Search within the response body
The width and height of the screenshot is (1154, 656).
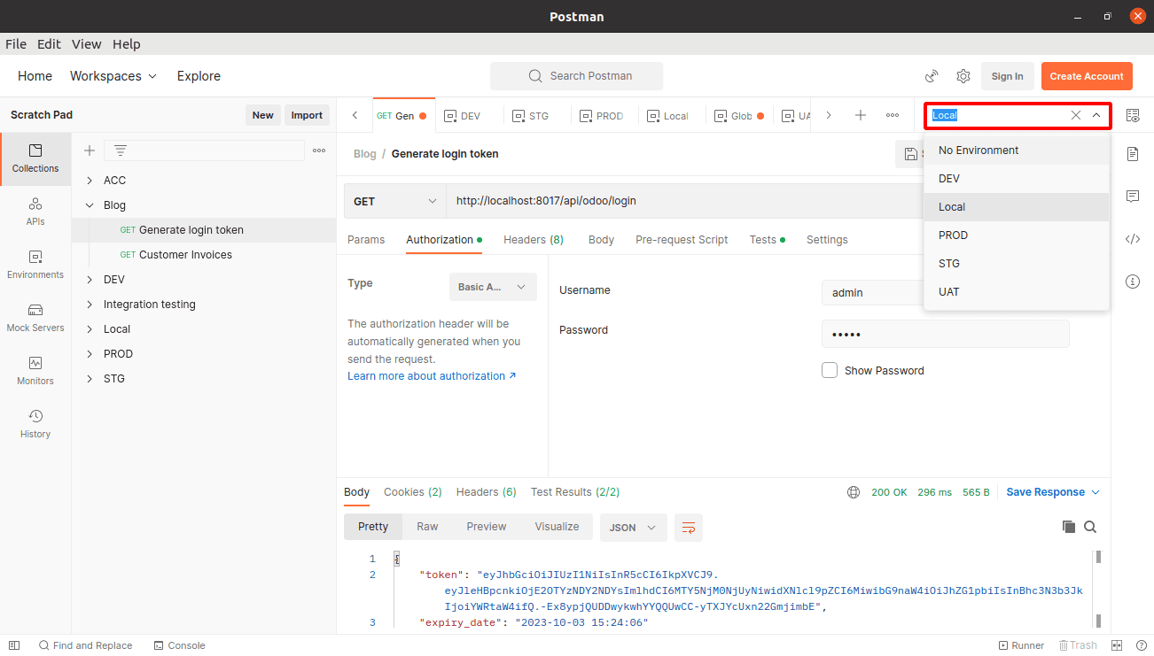[1090, 527]
